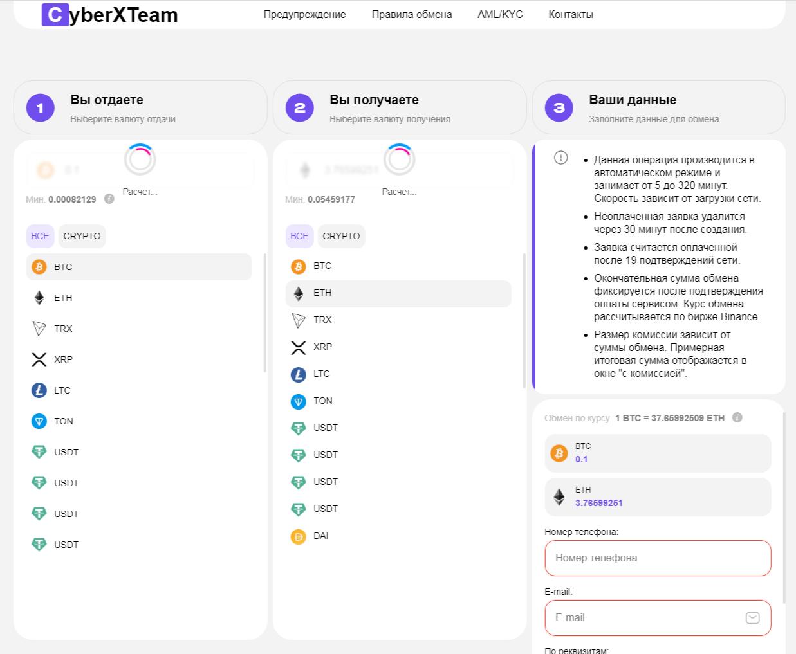Pick ETH icon in the Вы получаете list
Image resolution: width=796 pixels, height=654 pixels.
299,293
